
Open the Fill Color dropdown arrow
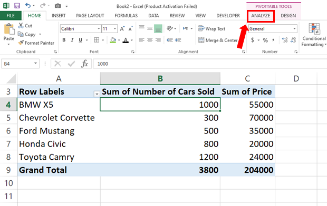119,40
